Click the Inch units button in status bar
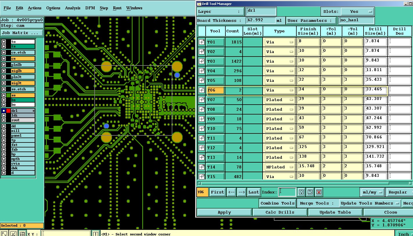413x236 pixels. 404,234
